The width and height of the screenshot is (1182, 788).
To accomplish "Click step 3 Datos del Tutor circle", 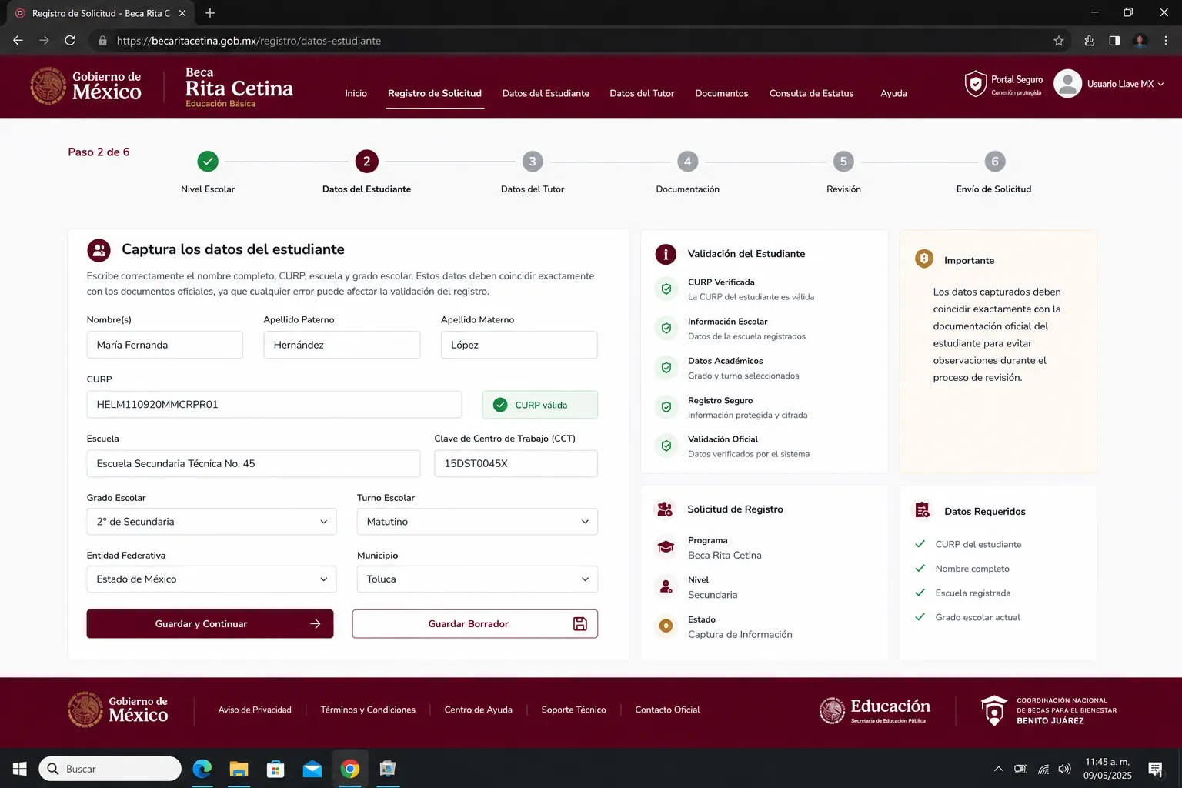I will coord(533,162).
